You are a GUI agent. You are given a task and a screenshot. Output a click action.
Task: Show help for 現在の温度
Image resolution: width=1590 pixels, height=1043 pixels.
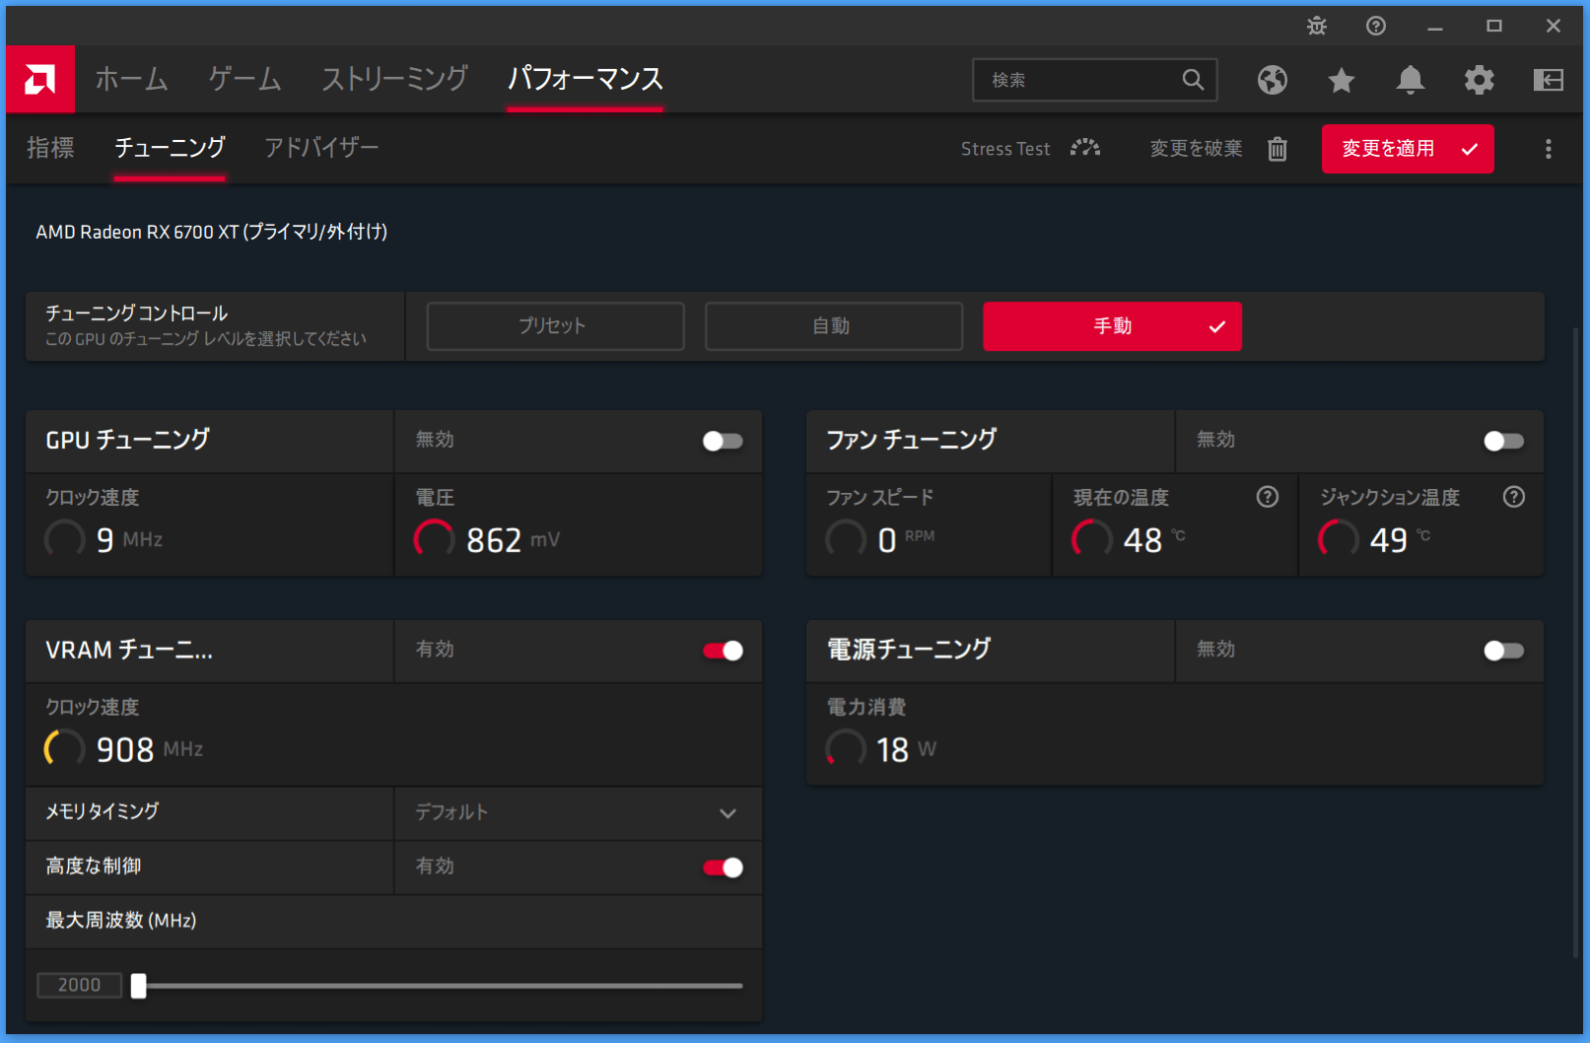point(1268,497)
